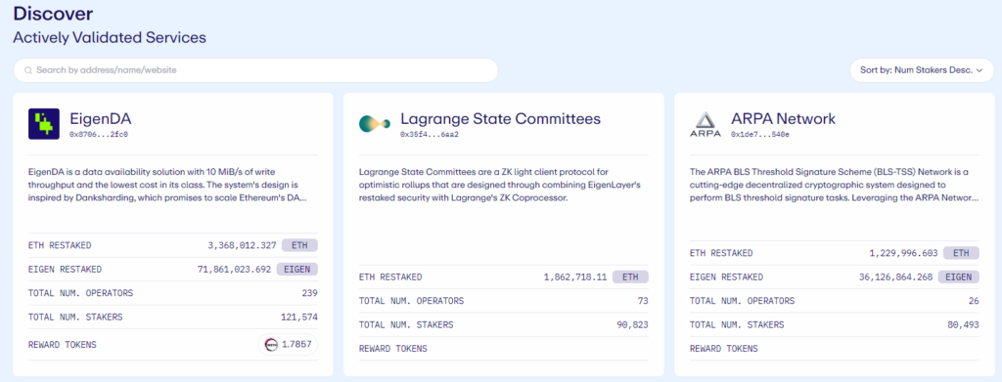Click EigenDA address 0x8706...2fc0
Screen dimensions: 1002x382
99,135
